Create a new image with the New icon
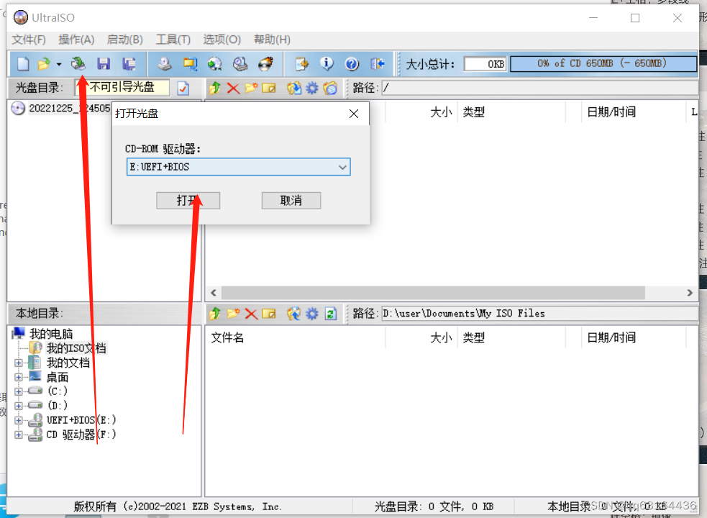707x518 pixels. coord(22,64)
